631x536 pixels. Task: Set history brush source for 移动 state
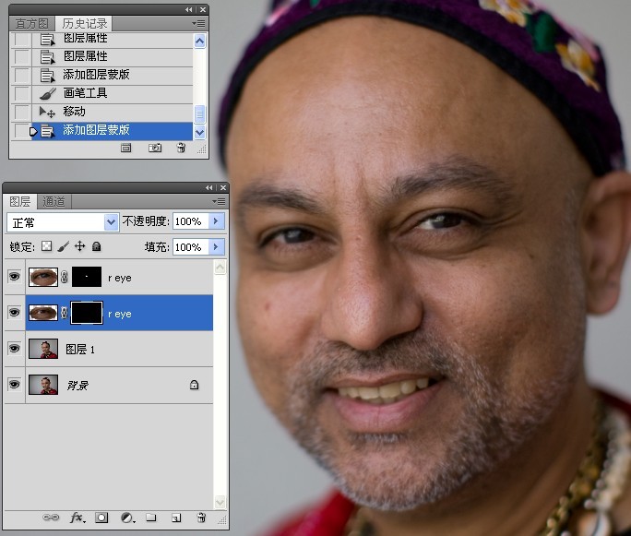click(x=22, y=112)
